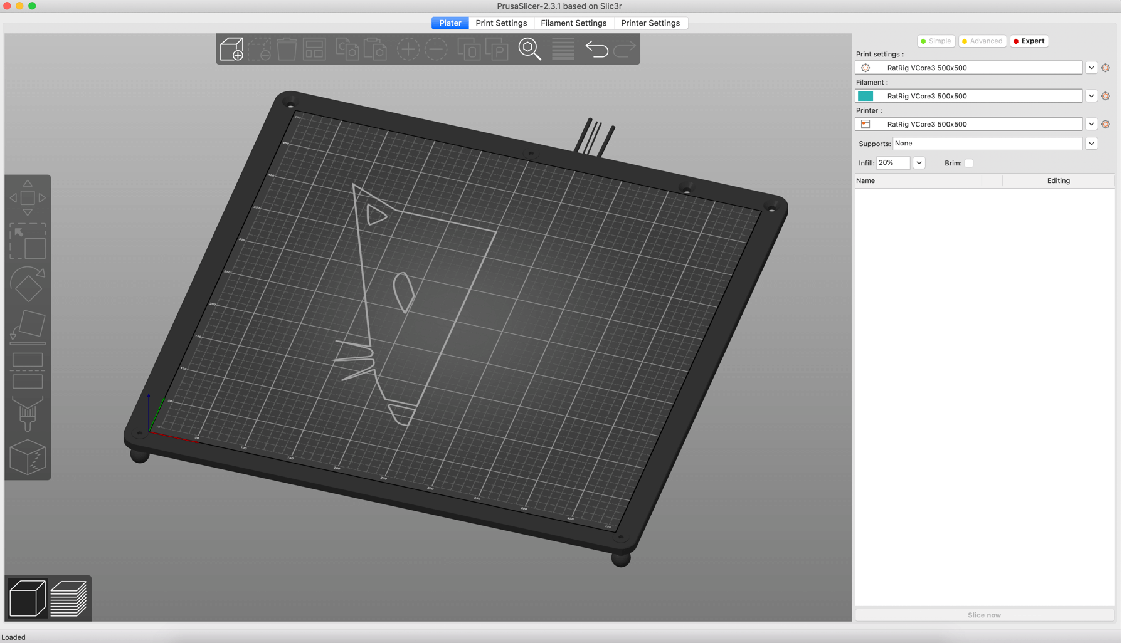This screenshot has height=643, width=1122.
Task: Switch to sliced layers preview view
Action: click(x=68, y=598)
